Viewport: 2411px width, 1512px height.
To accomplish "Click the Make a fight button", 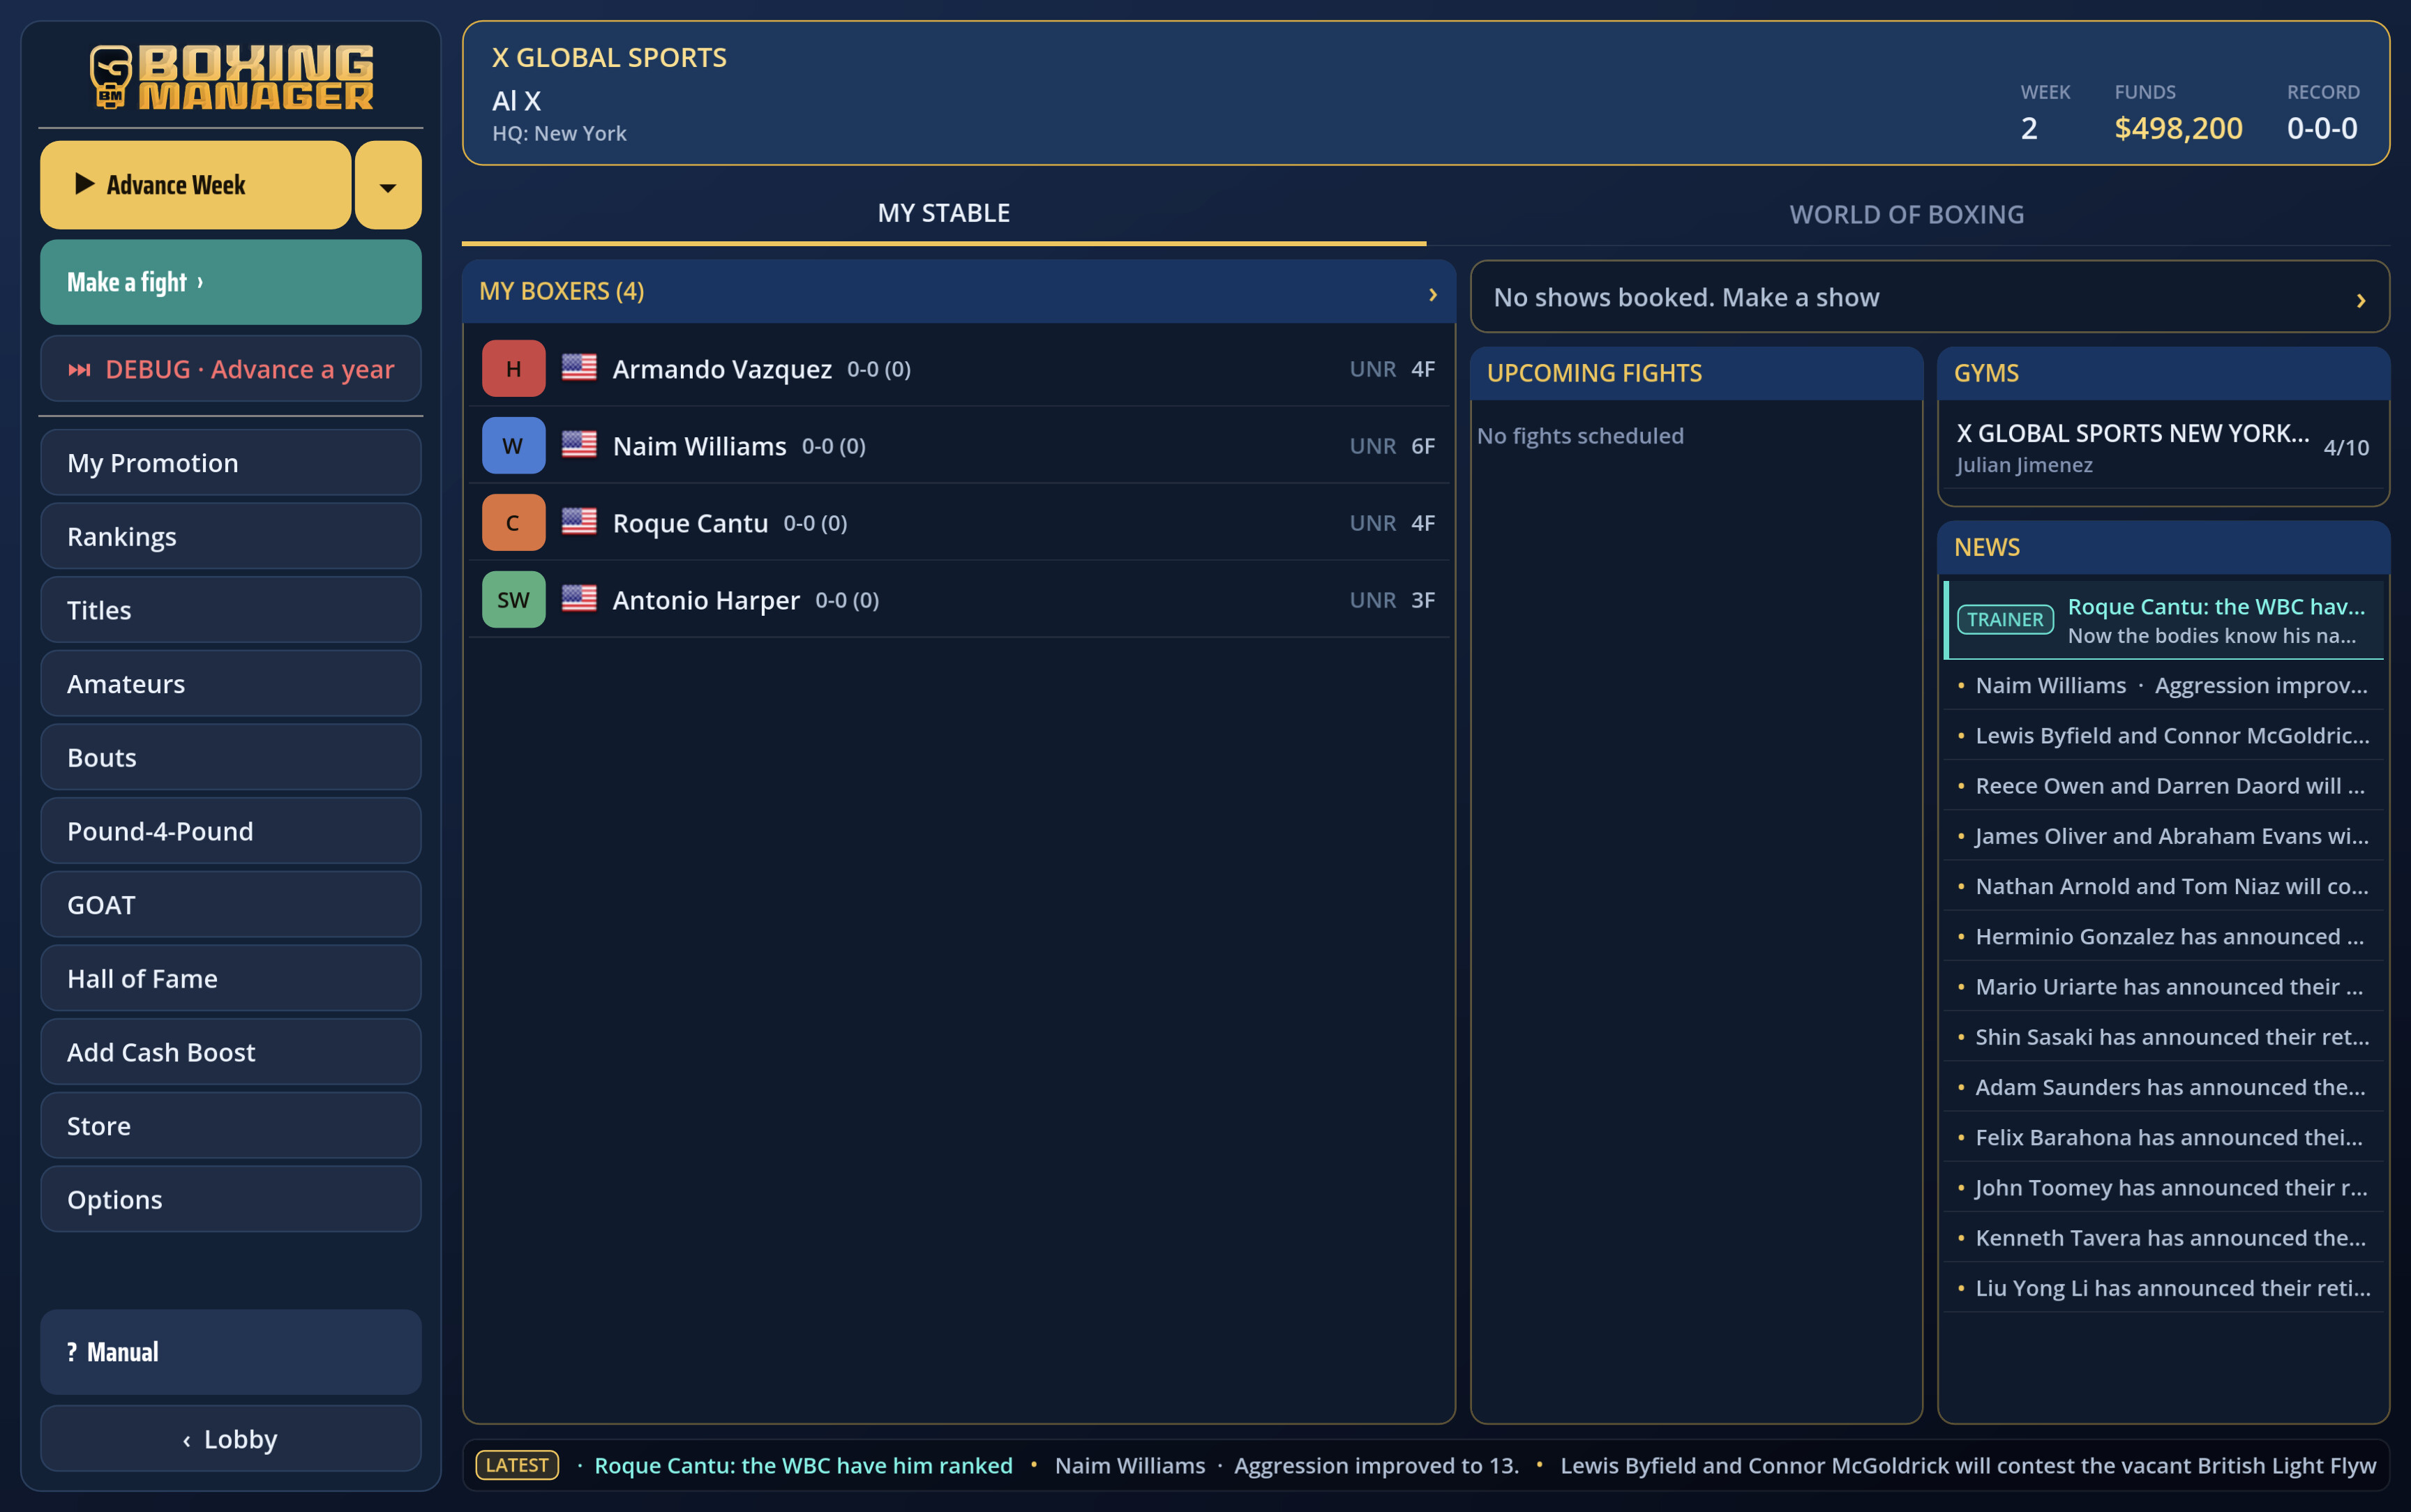I will click(x=231, y=282).
